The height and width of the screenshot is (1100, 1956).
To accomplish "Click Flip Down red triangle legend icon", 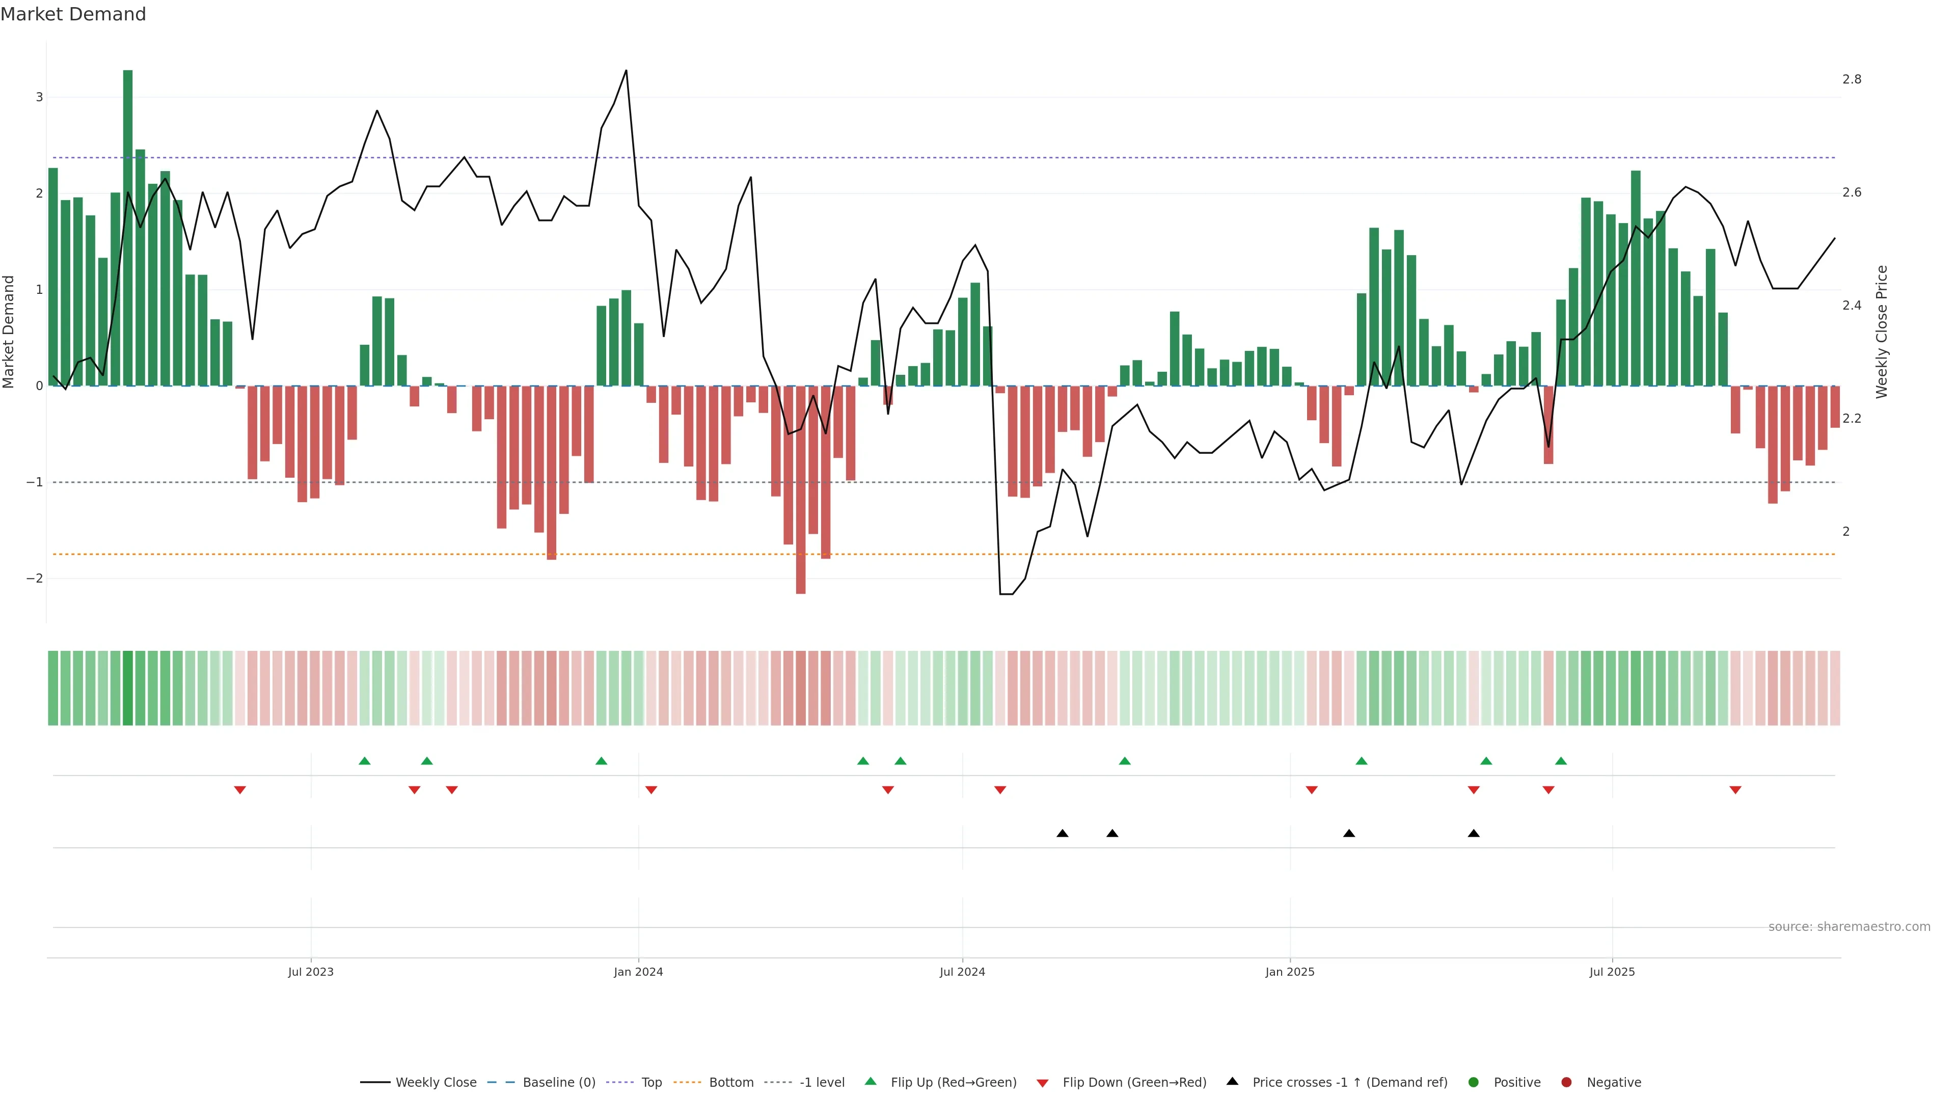I will click(x=1043, y=1083).
